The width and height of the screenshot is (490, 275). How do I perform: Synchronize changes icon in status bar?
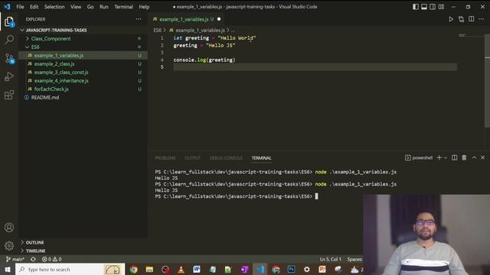pyautogui.click(x=33, y=259)
